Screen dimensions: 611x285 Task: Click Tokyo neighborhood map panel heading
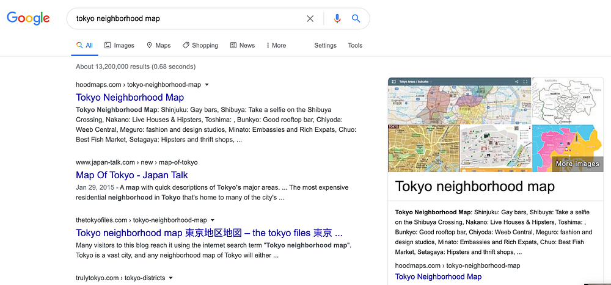pyautogui.click(x=475, y=187)
